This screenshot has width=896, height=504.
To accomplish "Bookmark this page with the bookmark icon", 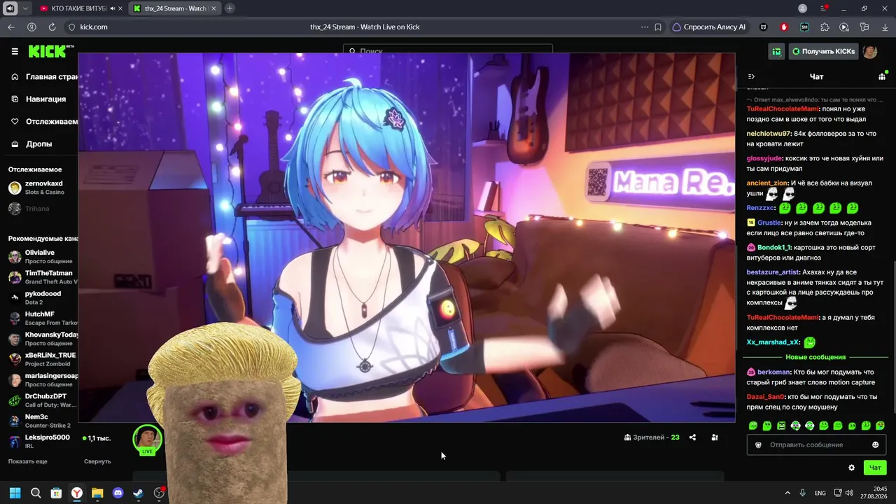I will click(x=658, y=27).
